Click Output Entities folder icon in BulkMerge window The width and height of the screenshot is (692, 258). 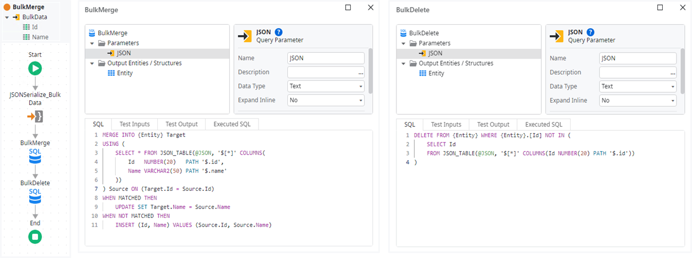coord(101,63)
